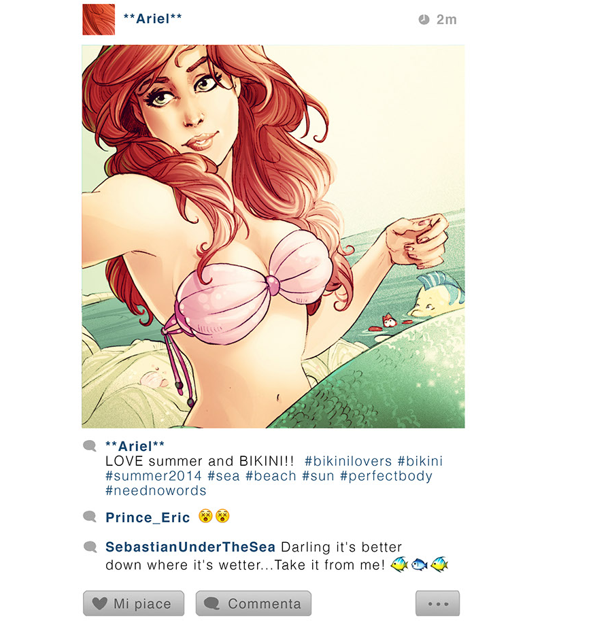This screenshot has height=625, width=610.
Task: Click the **Ariel** username in header
Action: tap(153, 19)
